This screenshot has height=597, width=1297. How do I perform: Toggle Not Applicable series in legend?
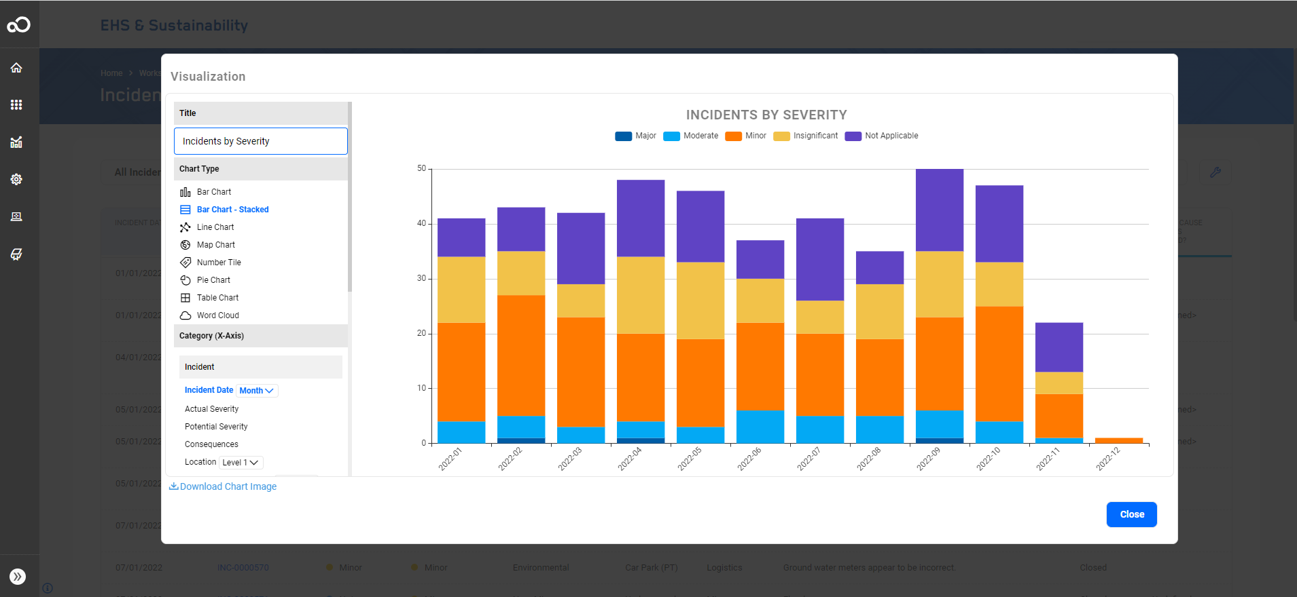(881, 136)
